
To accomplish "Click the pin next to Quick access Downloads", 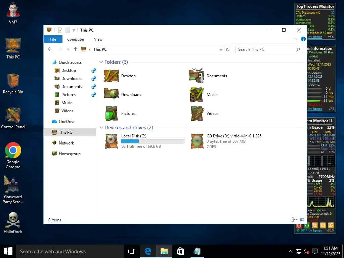I will pyautogui.click(x=94, y=79).
